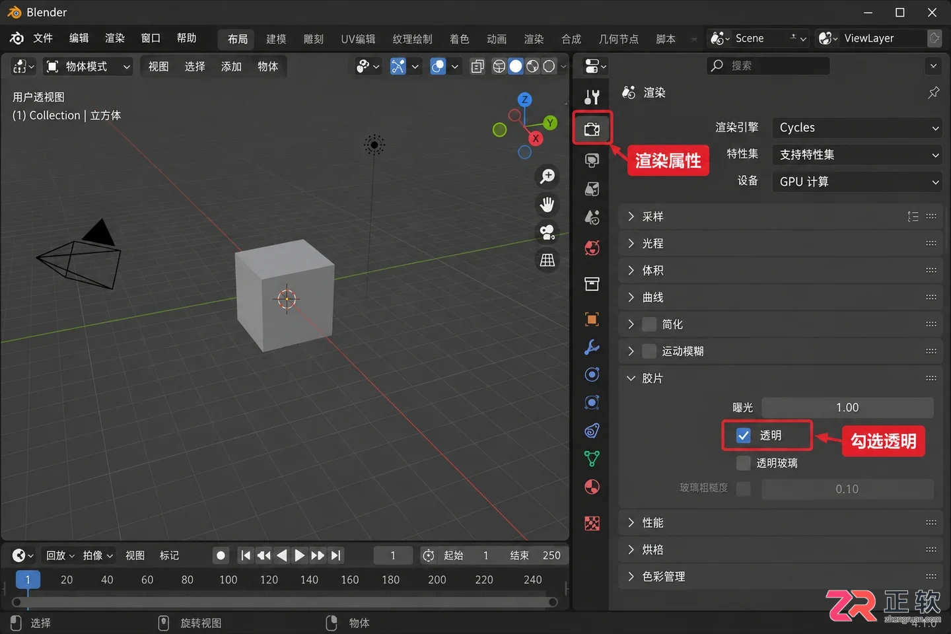Toggle auto keying record button
Image resolution: width=951 pixels, height=634 pixels.
coord(221,555)
